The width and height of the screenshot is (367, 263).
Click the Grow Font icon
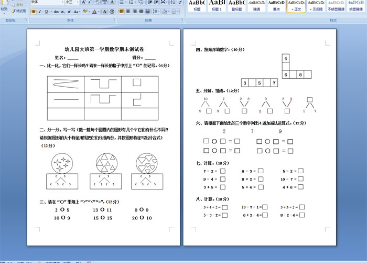pos(83,2)
